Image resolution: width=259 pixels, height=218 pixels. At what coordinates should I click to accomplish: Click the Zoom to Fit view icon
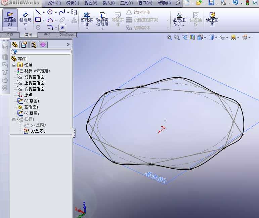point(169,37)
